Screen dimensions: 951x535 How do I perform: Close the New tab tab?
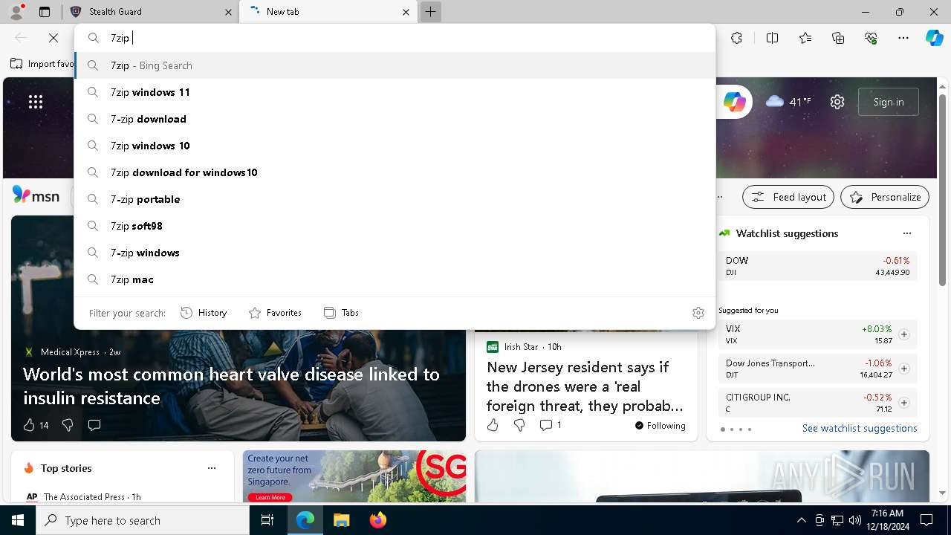click(406, 12)
